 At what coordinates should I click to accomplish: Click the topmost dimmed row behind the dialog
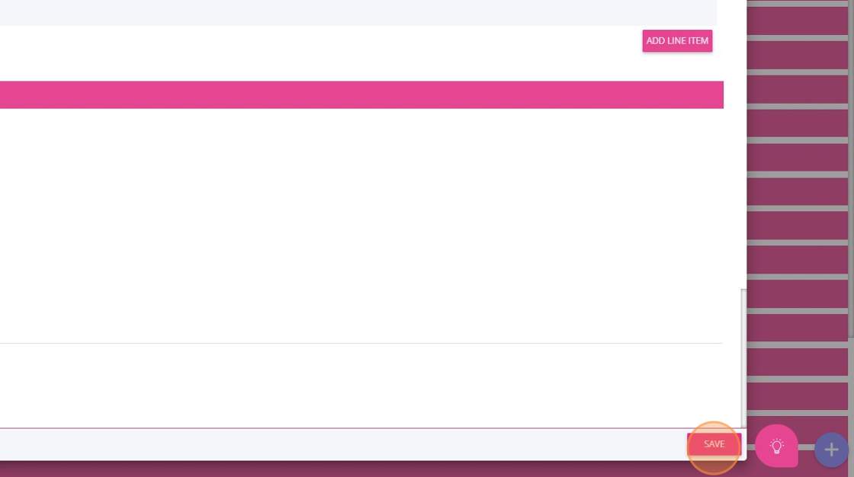point(798,21)
